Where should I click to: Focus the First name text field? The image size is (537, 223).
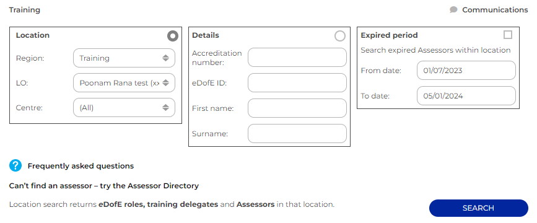pos(297,108)
